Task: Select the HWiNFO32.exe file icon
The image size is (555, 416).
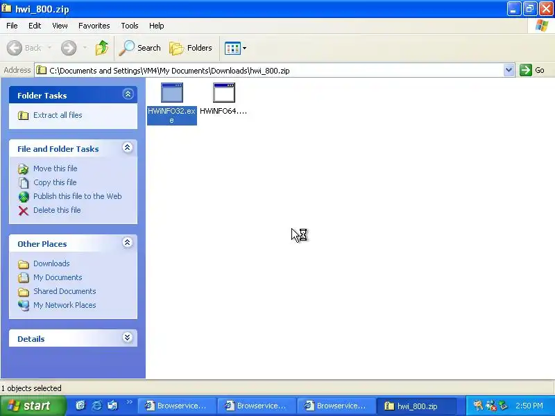Action: [172, 93]
